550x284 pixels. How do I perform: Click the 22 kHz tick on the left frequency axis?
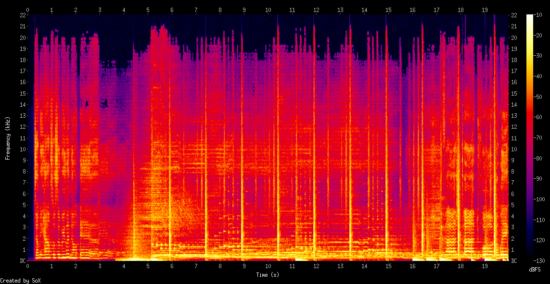pyautogui.click(x=23, y=15)
